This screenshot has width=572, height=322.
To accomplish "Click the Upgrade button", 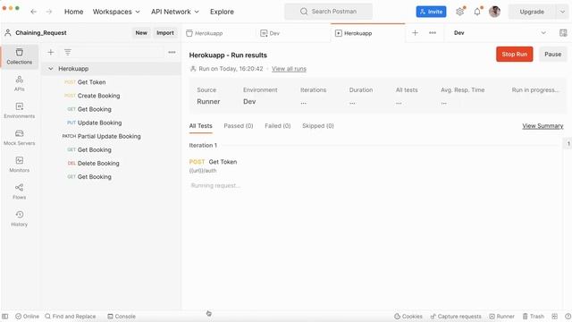I will point(532,12).
